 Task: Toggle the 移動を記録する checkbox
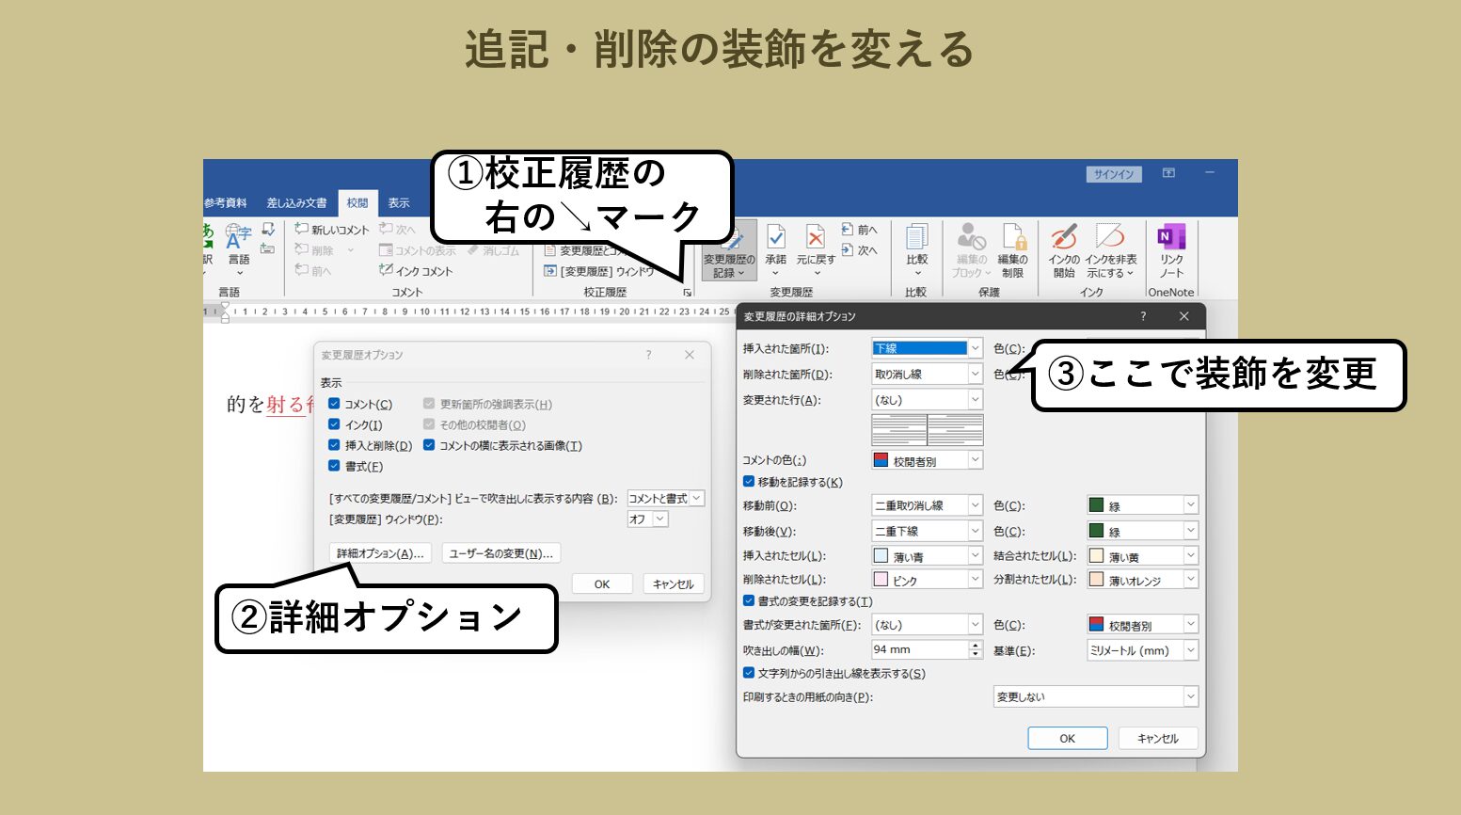click(749, 482)
